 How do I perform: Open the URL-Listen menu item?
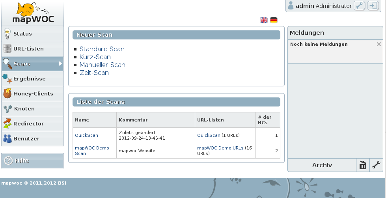point(32,49)
